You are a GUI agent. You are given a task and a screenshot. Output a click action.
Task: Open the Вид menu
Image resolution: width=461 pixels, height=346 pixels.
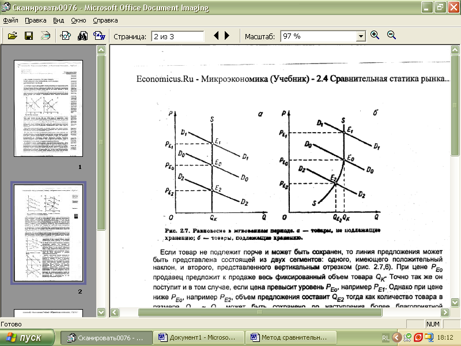59,20
